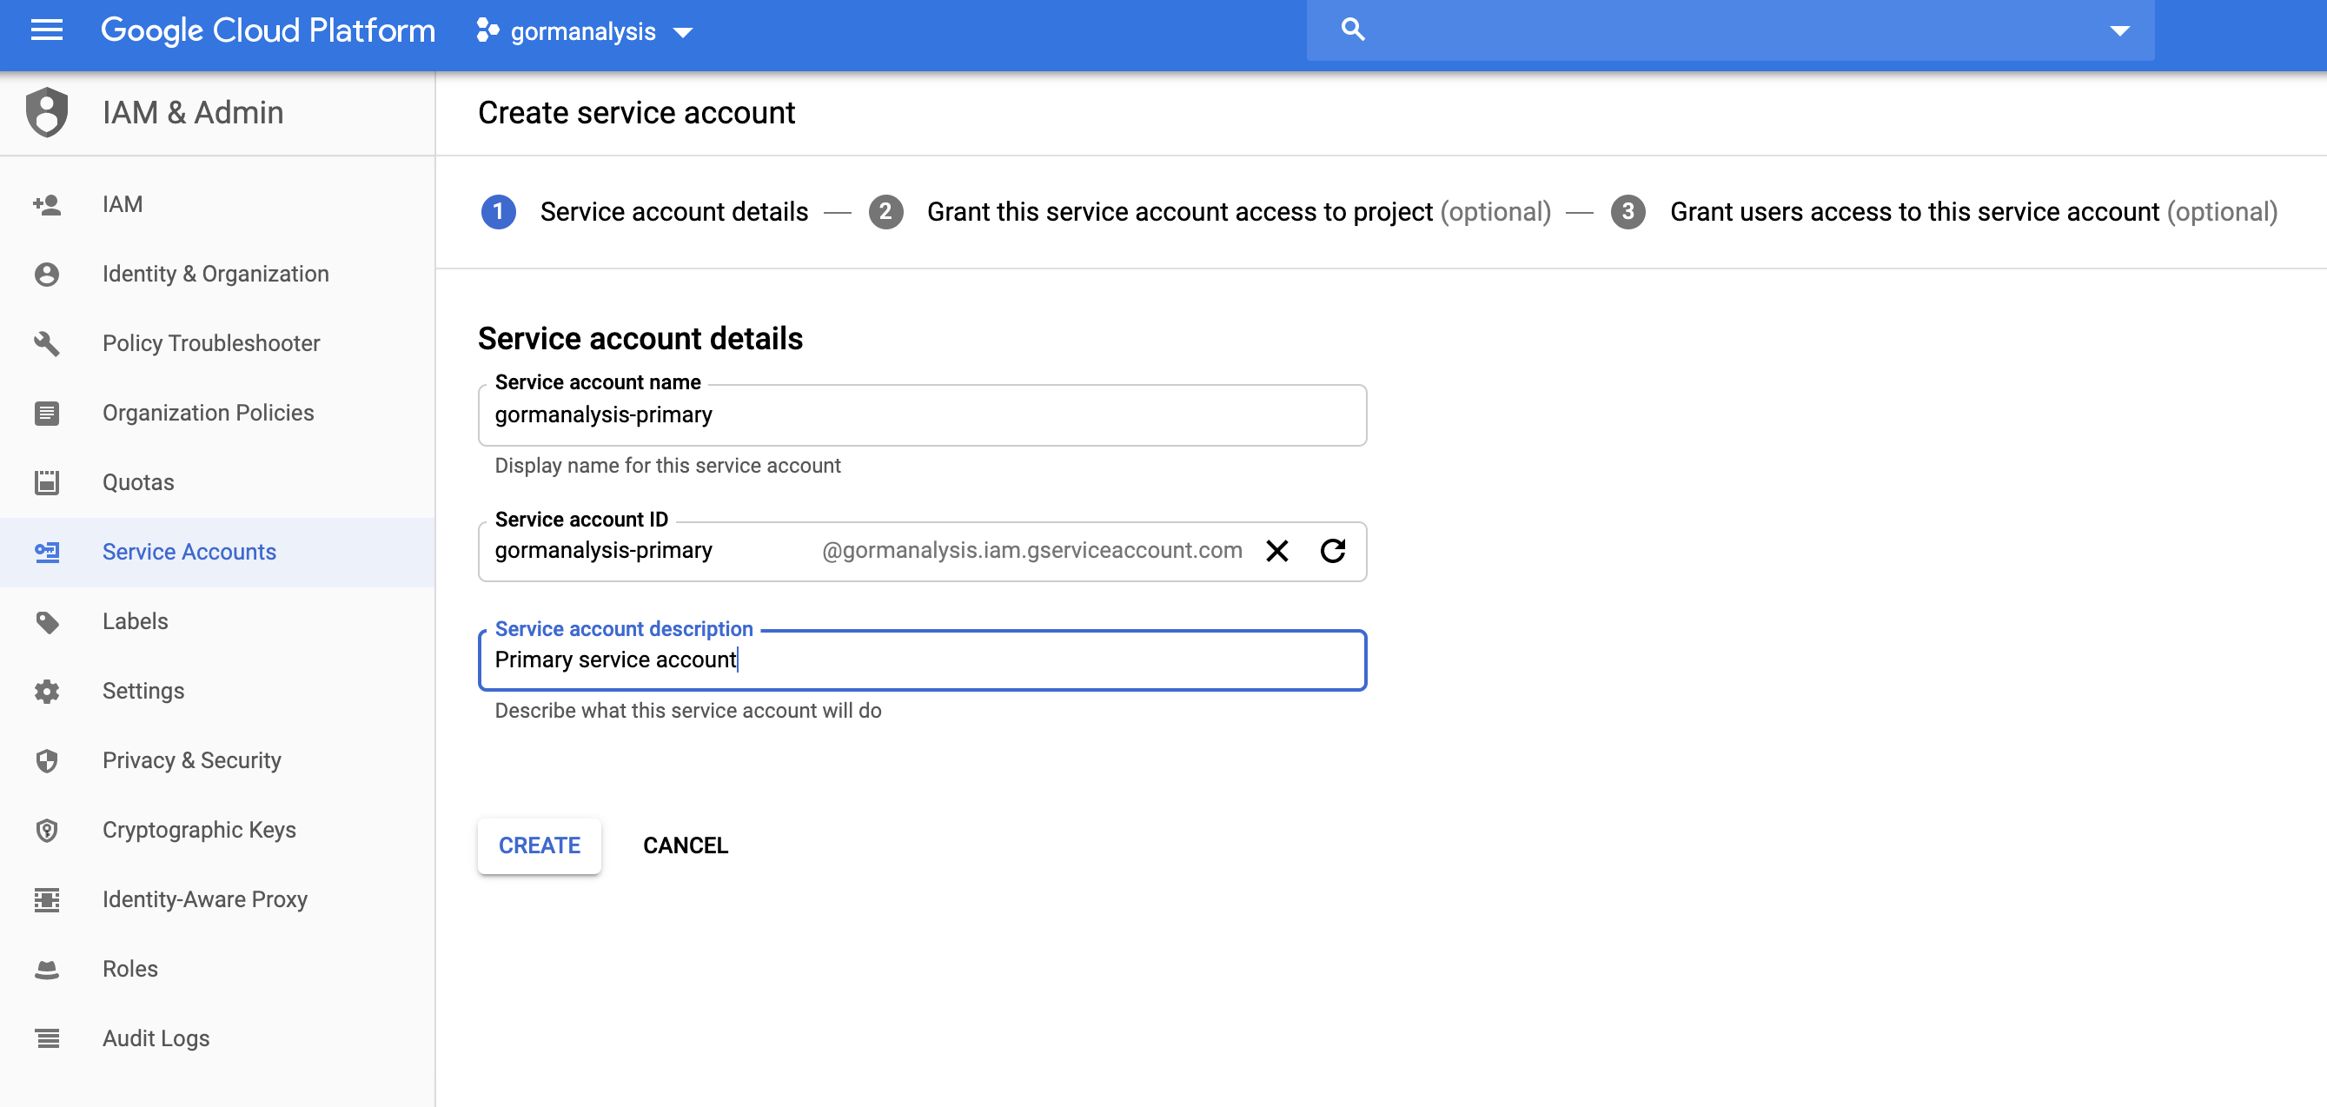Clear the service account ID field
The height and width of the screenshot is (1107, 2327).
(x=1276, y=550)
